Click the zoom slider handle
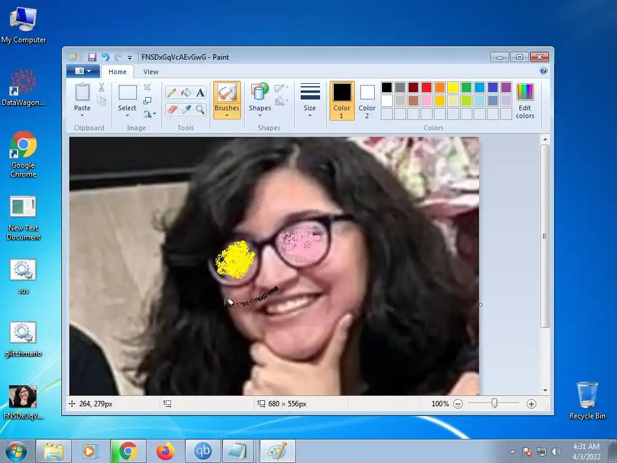The width and height of the screenshot is (617, 463). pos(494,403)
